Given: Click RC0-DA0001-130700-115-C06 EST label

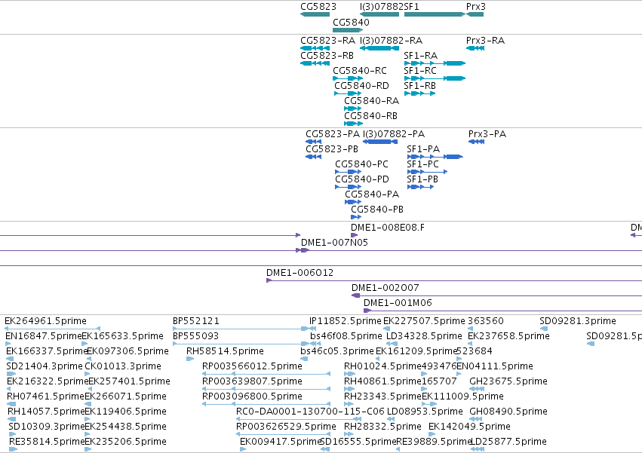Looking at the screenshot, I should [x=310, y=412].
